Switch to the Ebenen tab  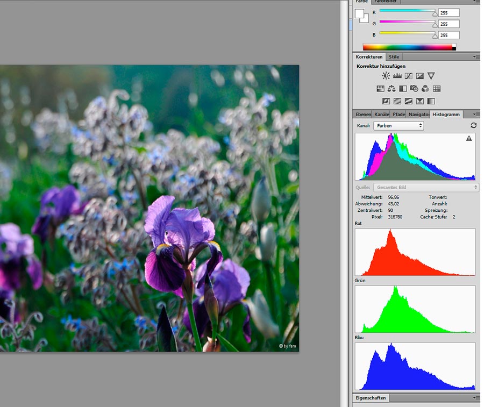363,115
